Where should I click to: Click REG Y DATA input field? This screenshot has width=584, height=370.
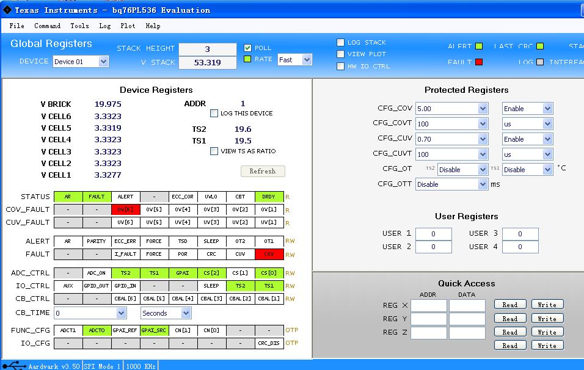(467, 319)
